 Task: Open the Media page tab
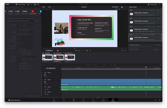54,100
